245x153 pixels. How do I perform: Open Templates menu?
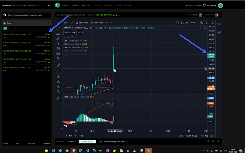tap(97, 23)
